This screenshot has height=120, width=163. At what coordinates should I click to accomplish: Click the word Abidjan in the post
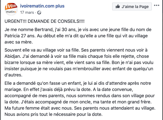point(12,57)
